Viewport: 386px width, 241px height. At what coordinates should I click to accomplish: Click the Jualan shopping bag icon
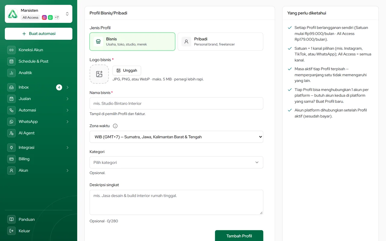(11, 99)
